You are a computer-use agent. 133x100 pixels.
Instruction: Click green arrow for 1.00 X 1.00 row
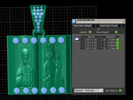(118, 40)
